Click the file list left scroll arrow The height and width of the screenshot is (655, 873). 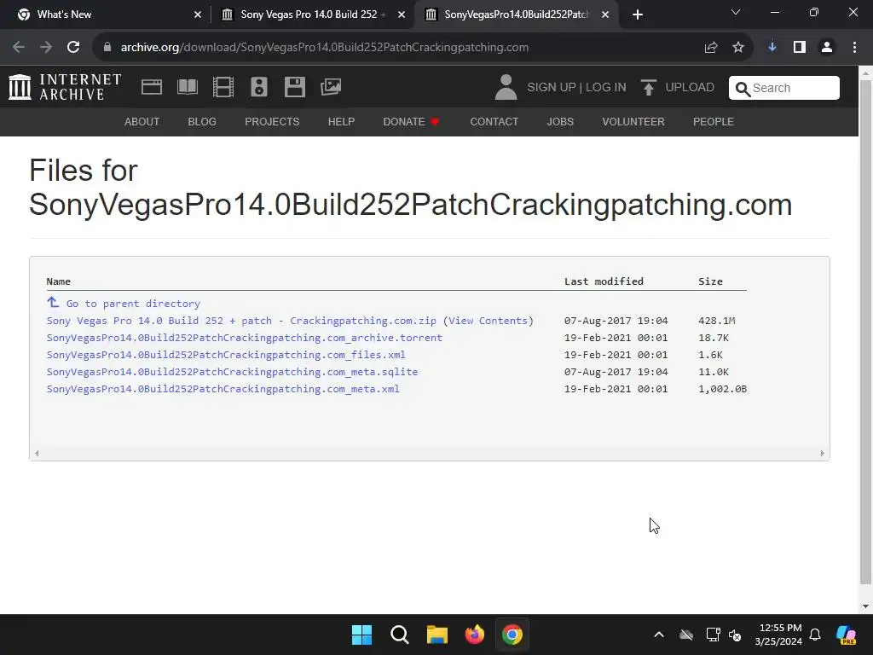pos(37,454)
